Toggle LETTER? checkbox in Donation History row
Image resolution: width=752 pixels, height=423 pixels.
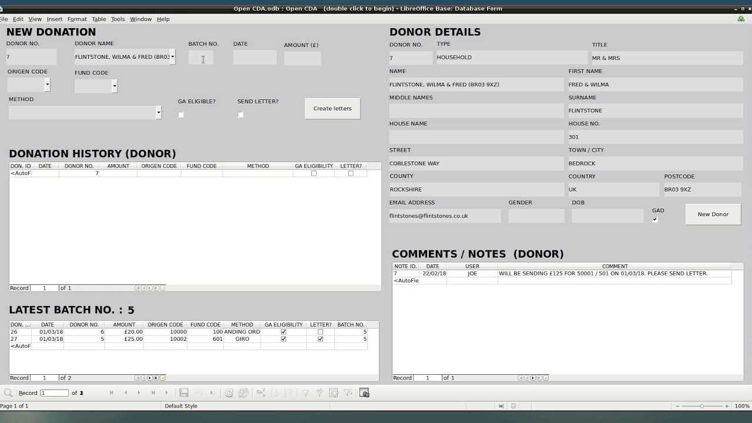tap(351, 173)
